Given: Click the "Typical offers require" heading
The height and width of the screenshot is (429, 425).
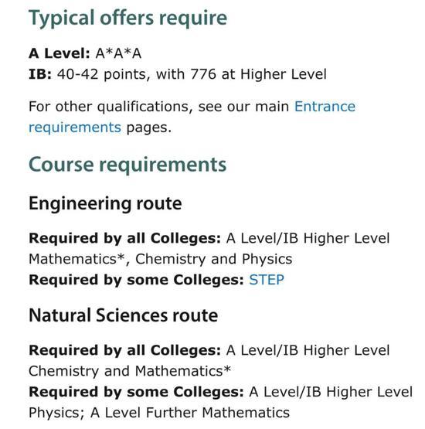Looking at the screenshot, I should click(127, 19).
